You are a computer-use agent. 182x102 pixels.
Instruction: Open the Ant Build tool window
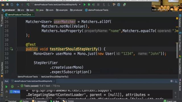(180, 85)
